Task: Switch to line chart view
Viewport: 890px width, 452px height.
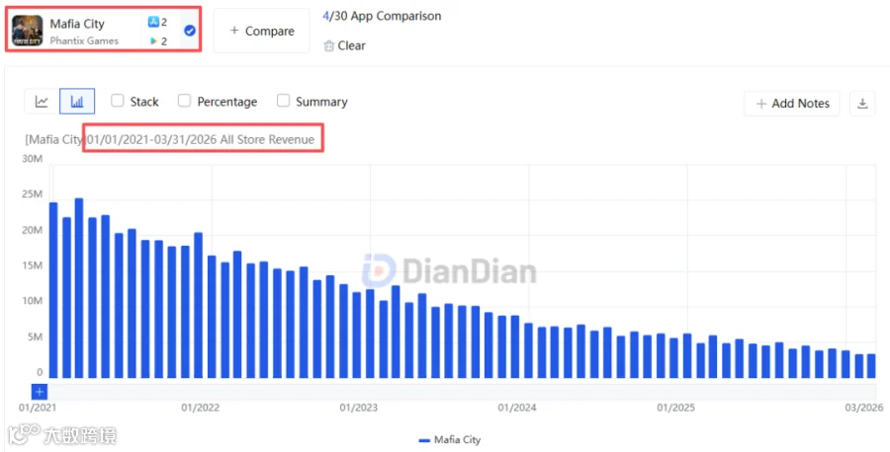Action: click(42, 102)
